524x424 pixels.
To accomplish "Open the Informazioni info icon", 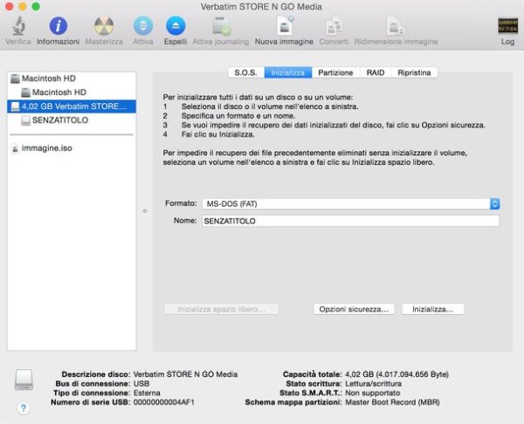I will pyautogui.click(x=59, y=25).
